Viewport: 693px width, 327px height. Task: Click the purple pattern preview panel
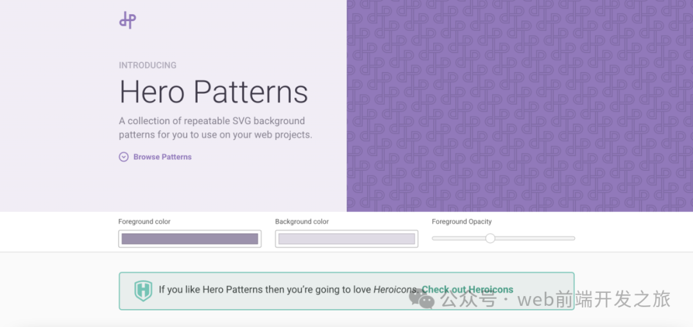520,106
